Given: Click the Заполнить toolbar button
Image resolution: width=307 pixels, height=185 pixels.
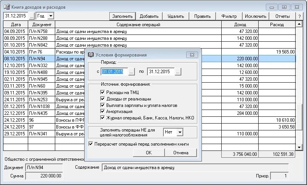Looking at the screenshot, I should coord(122,16).
